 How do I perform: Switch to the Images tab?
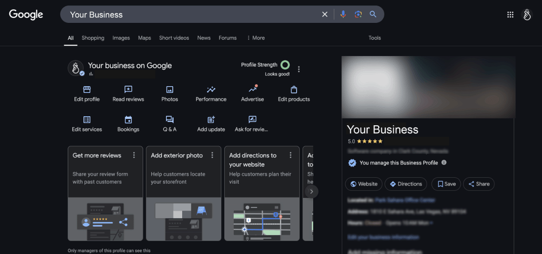coord(121,38)
